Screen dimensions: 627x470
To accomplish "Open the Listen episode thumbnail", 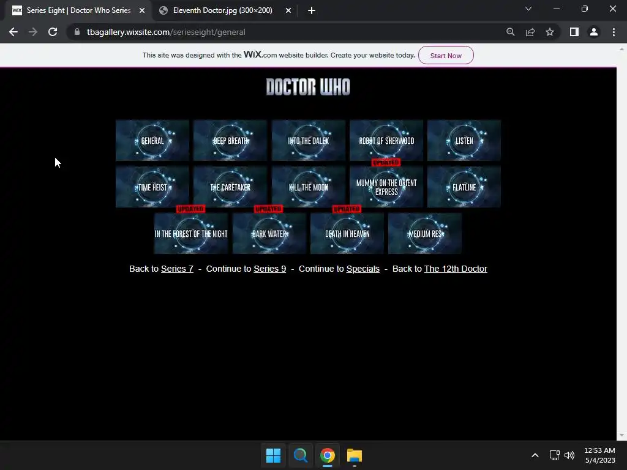I will (464, 140).
